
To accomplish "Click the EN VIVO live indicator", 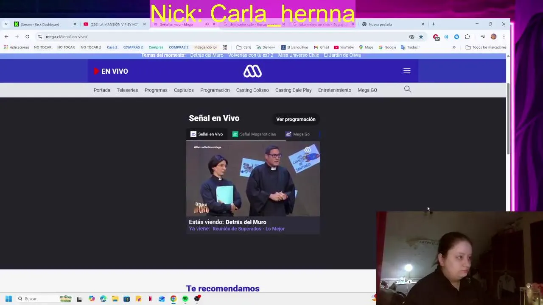I will [111, 71].
